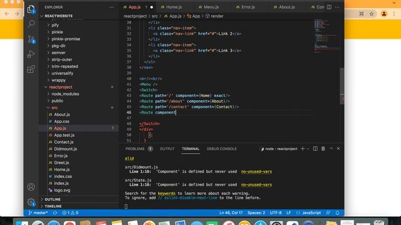Open the Accounts menu in activity bar

coord(31,187)
